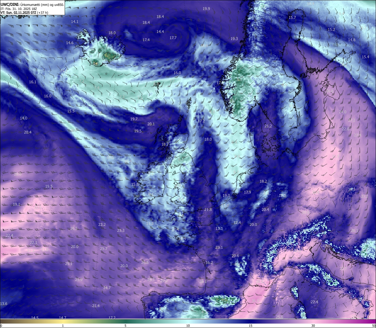Click the 30 label on the colour scale
Viewport: 376px width, 328px height.
click(x=313, y=326)
